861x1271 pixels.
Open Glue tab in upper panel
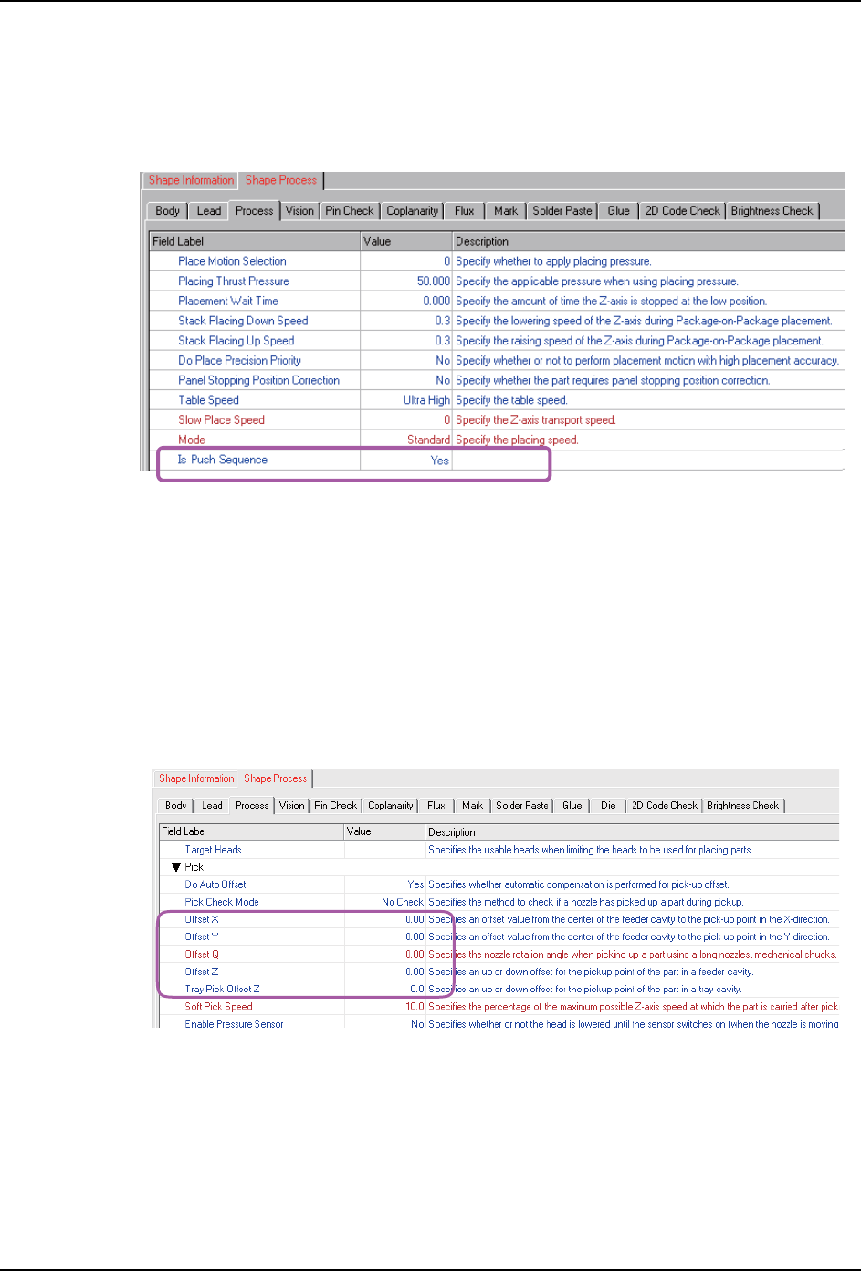click(x=619, y=211)
